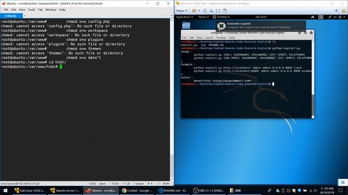
Task: Open the Window menu in Xshell
Action: (51, 10)
